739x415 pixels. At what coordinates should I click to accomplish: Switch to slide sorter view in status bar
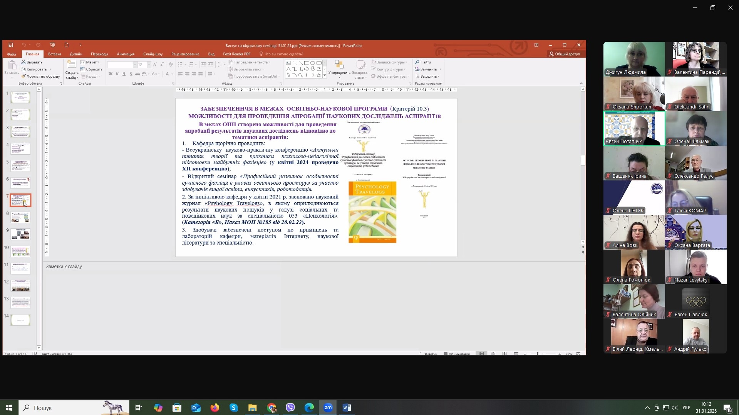pyautogui.click(x=493, y=353)
